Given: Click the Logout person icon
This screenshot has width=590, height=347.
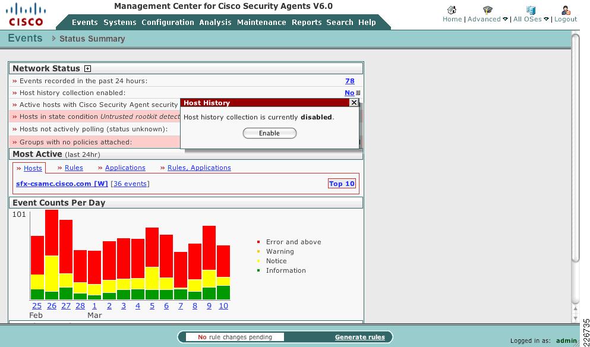Looking at the screenshot, I should [565, 10].
